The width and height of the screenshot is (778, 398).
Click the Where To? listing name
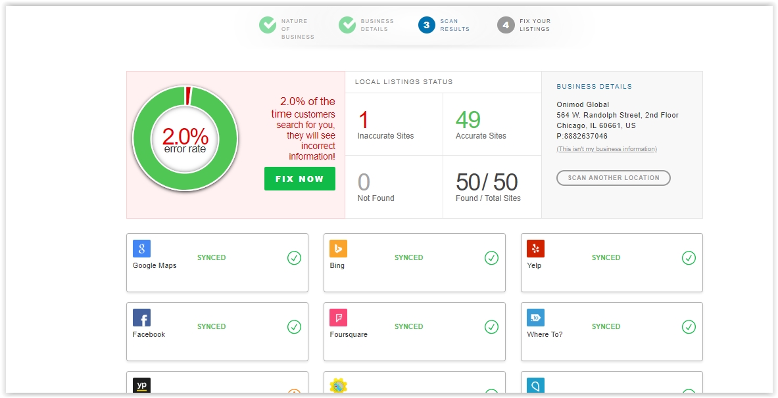(545, 334)
